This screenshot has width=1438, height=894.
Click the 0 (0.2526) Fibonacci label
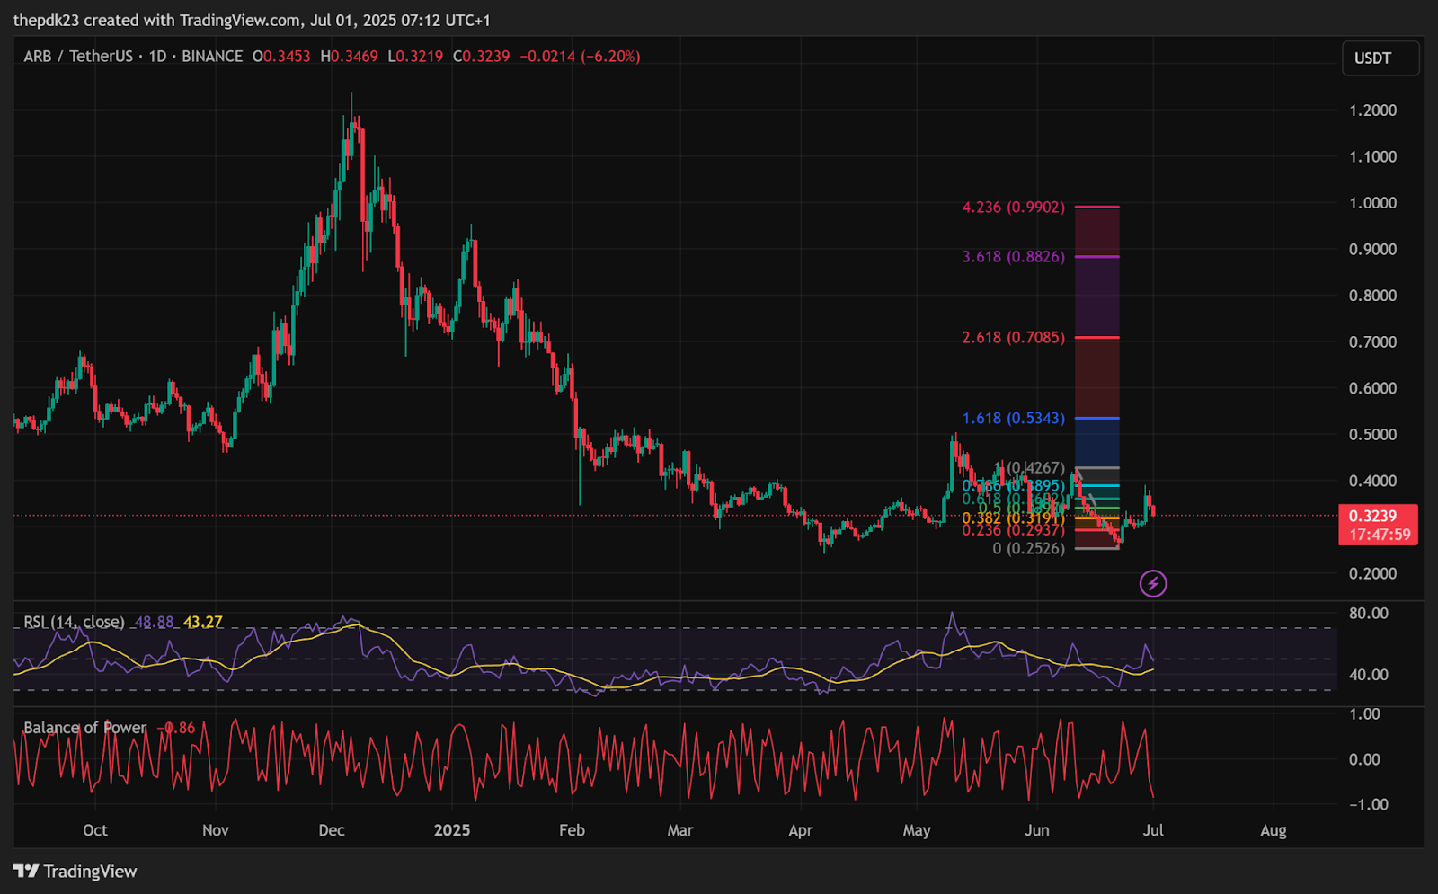[1029, 549]
